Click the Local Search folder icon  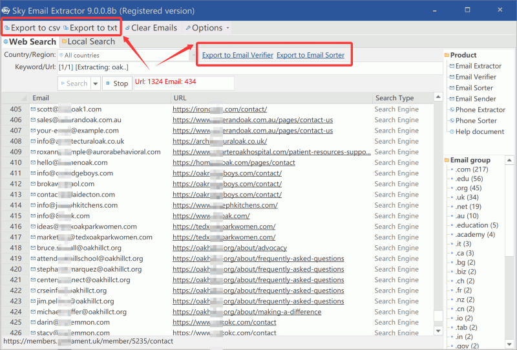point(64,41)
